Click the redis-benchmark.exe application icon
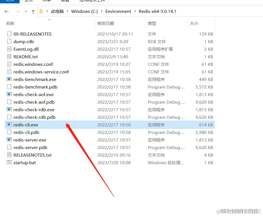The height and width of the screenshot is (216, 263). (x=9, y=79)
